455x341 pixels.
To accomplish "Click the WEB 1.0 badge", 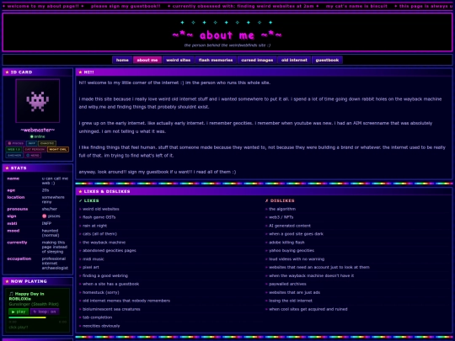I will pyautogui.click(x=13, y=149).
